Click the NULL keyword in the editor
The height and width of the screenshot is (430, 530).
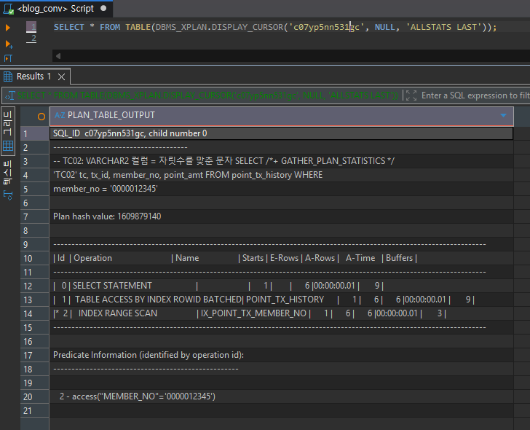(384, 27)
